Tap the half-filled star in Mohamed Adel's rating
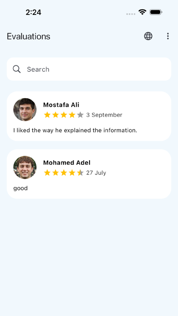This screenshot has width=178, height=316. click(80, 173)
